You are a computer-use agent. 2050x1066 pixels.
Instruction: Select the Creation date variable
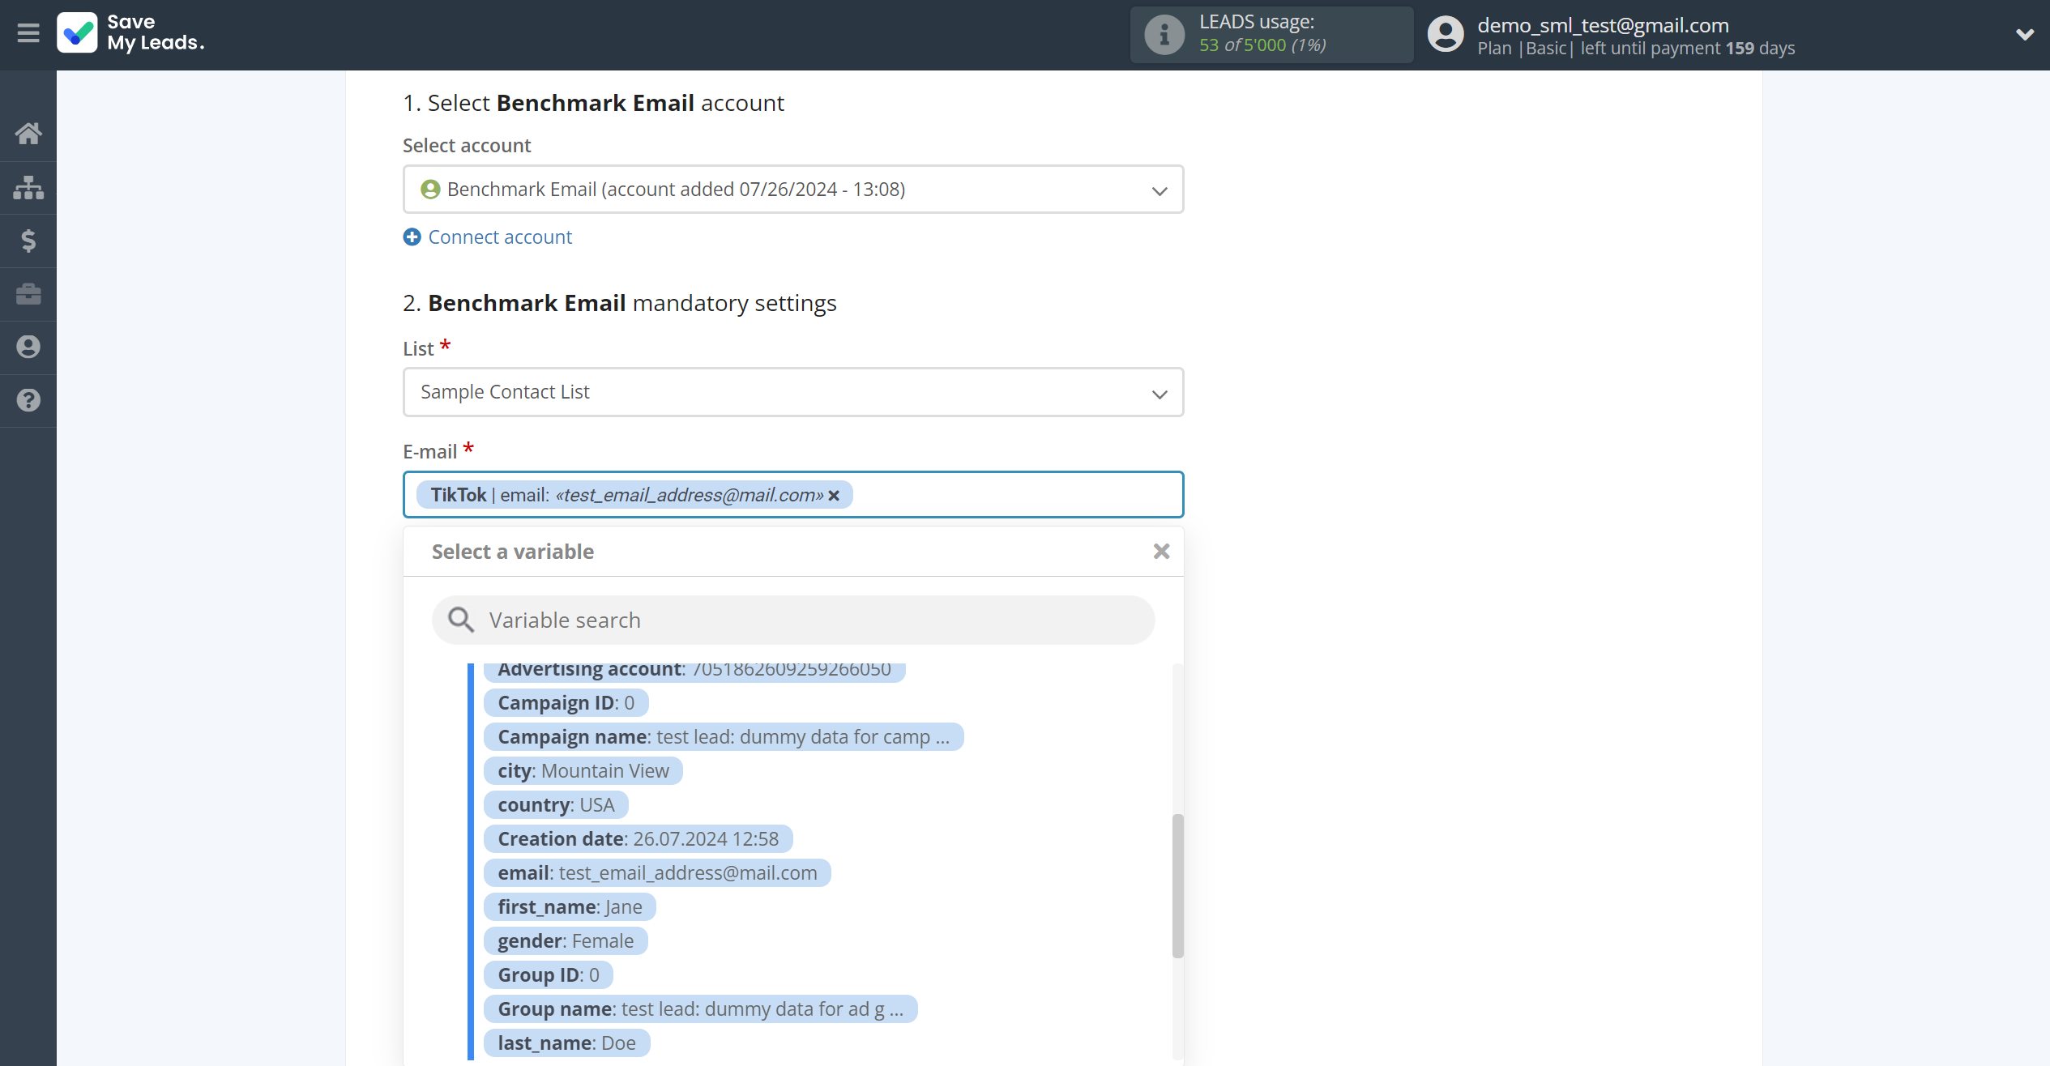tap(638, 839)
